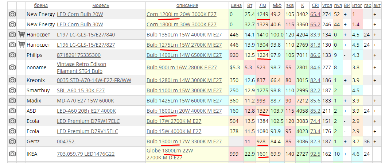The height and width of the screenshot is (163, 385).
Task: Select lumen value 1601 in IKEA row
Action: [x=262, y=154]
